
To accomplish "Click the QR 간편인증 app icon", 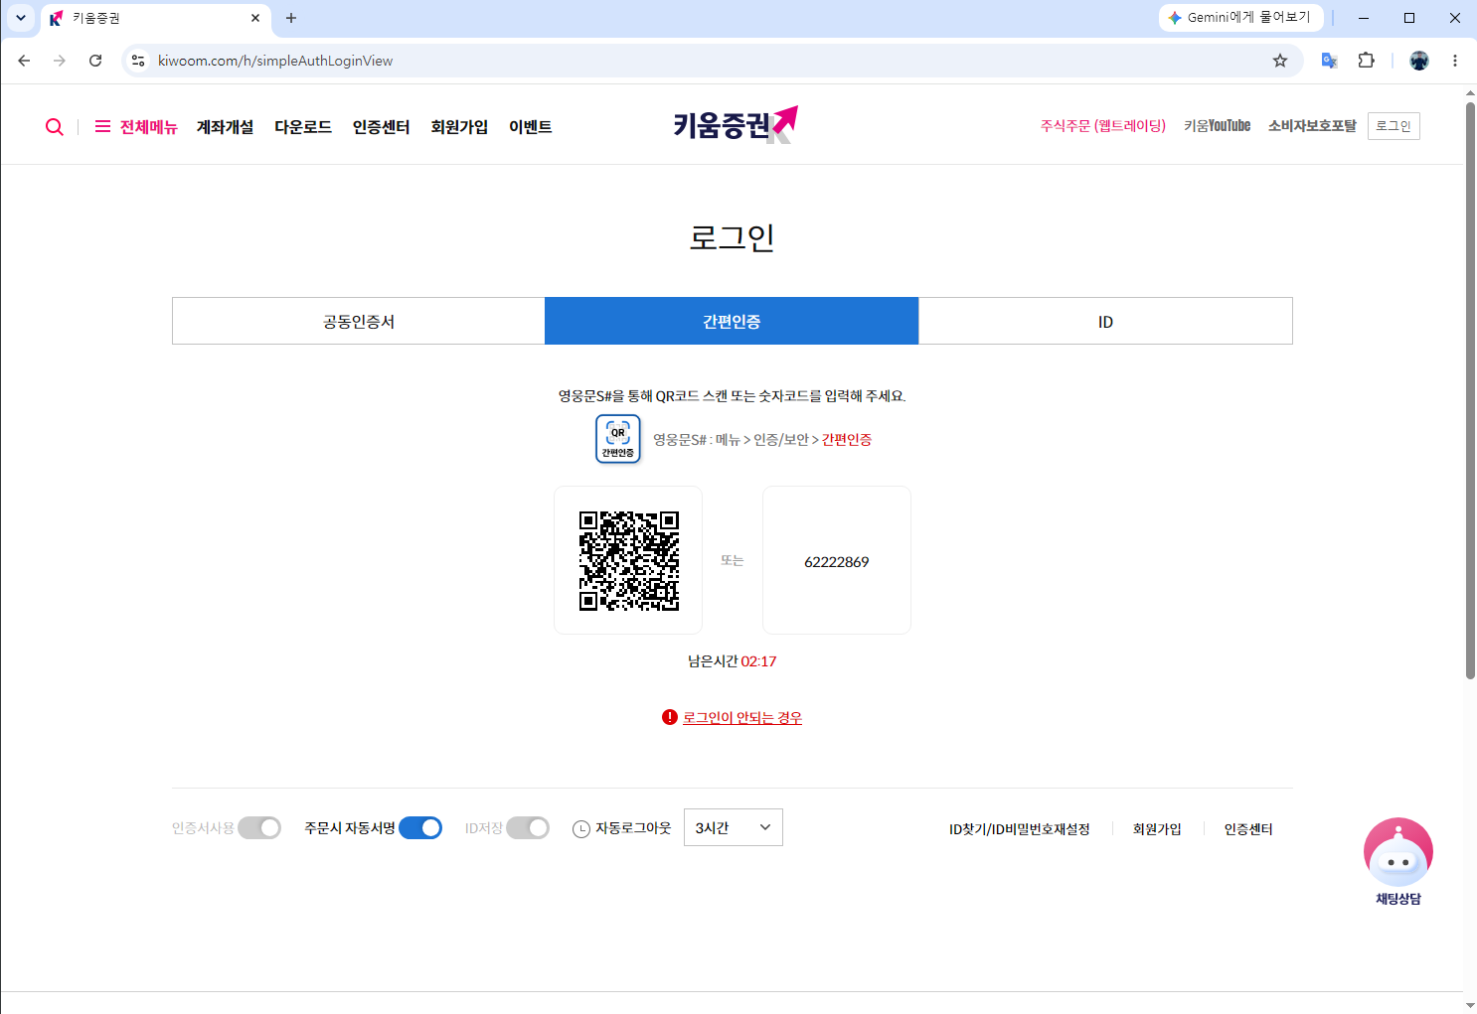I will 618,439.
